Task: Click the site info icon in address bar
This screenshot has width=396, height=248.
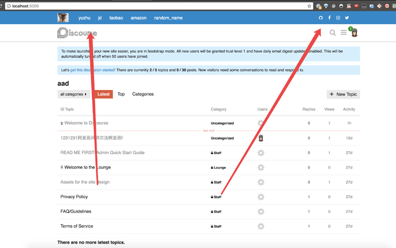Action: pos(9,6)
